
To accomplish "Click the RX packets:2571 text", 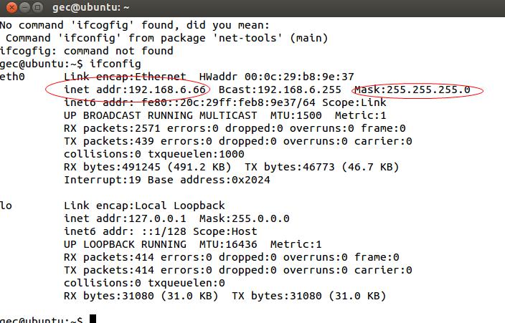I will (x=112, y=128).
